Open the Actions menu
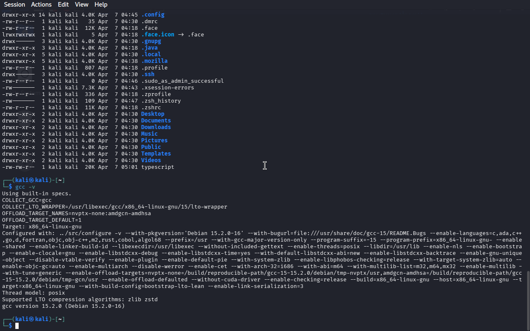 click(x=41, y=5)
